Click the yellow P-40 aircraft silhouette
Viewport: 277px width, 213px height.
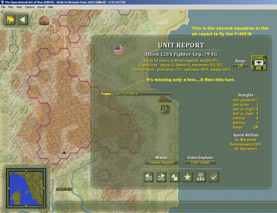click(x=106, y=93)
